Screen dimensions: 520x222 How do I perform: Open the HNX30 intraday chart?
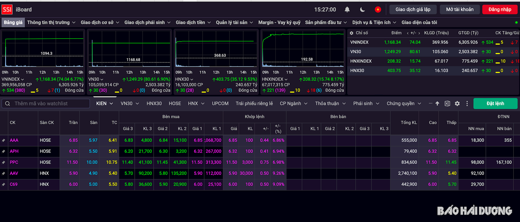216,49
